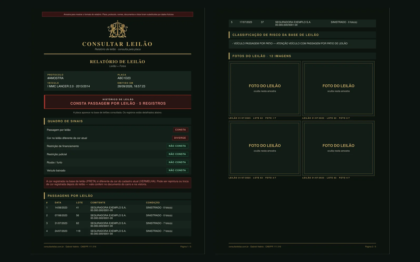420x262 pixels.
Task: Open the photo thumbnail labeled FOTO 1/7
Action: click(x=265, y=89)
